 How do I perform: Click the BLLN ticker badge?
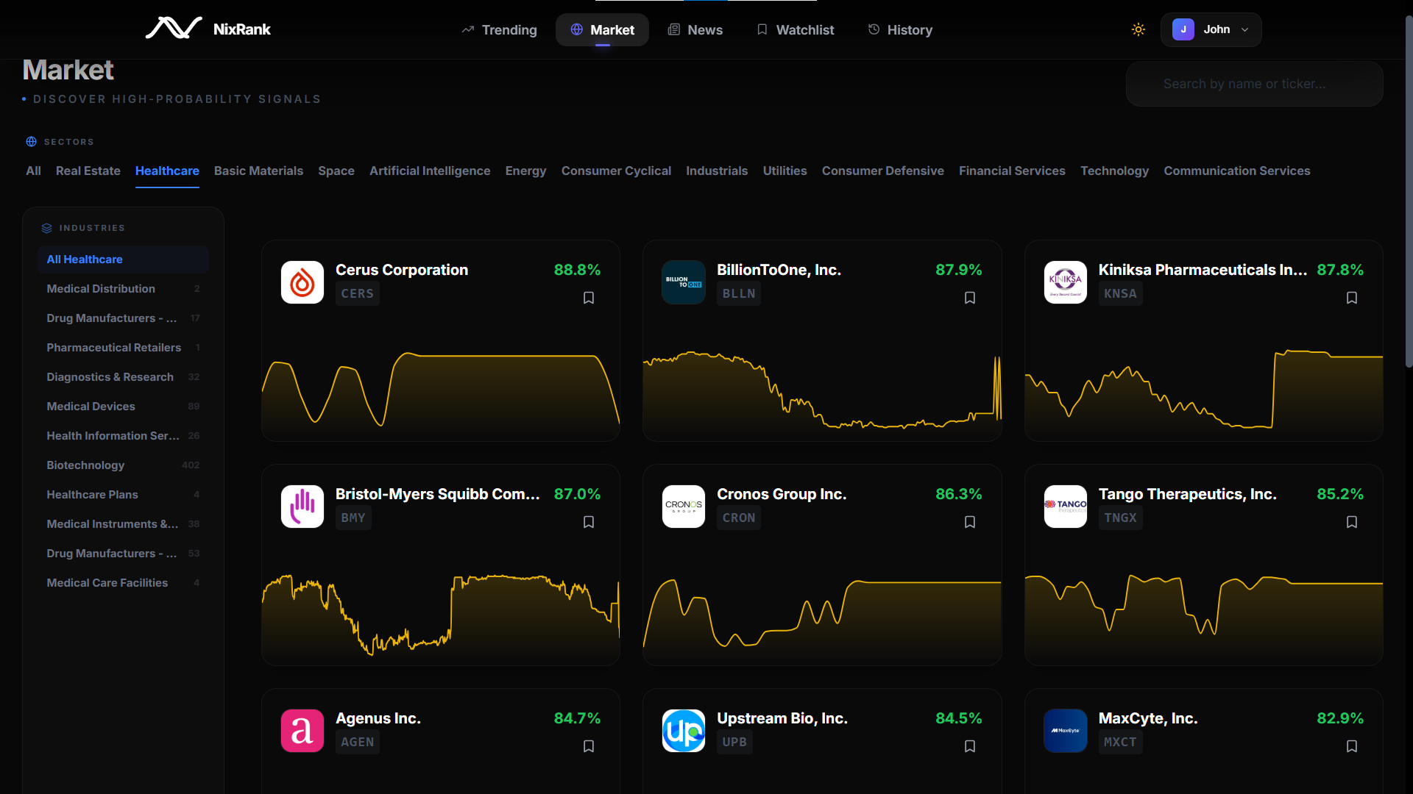(x=739, y=293)
